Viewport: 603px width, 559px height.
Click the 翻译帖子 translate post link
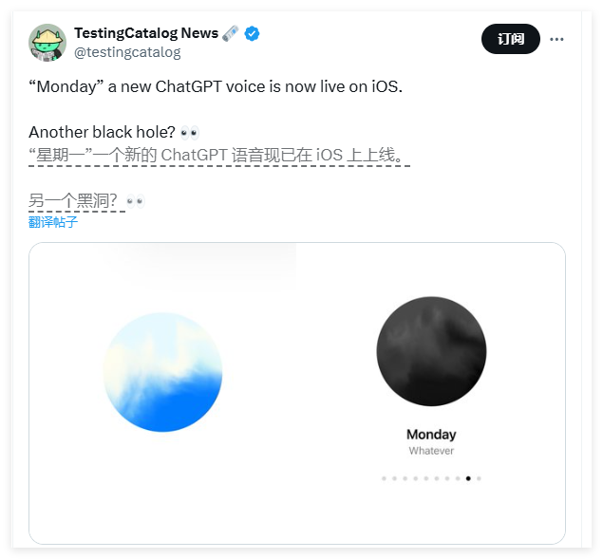coord(53,222)
